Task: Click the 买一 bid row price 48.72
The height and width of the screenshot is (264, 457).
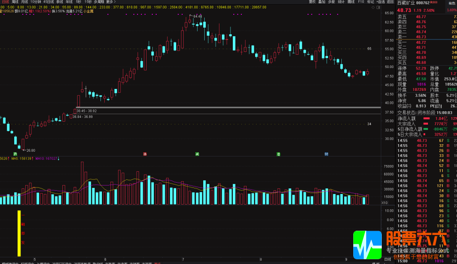Action: (x=421, y=42)
